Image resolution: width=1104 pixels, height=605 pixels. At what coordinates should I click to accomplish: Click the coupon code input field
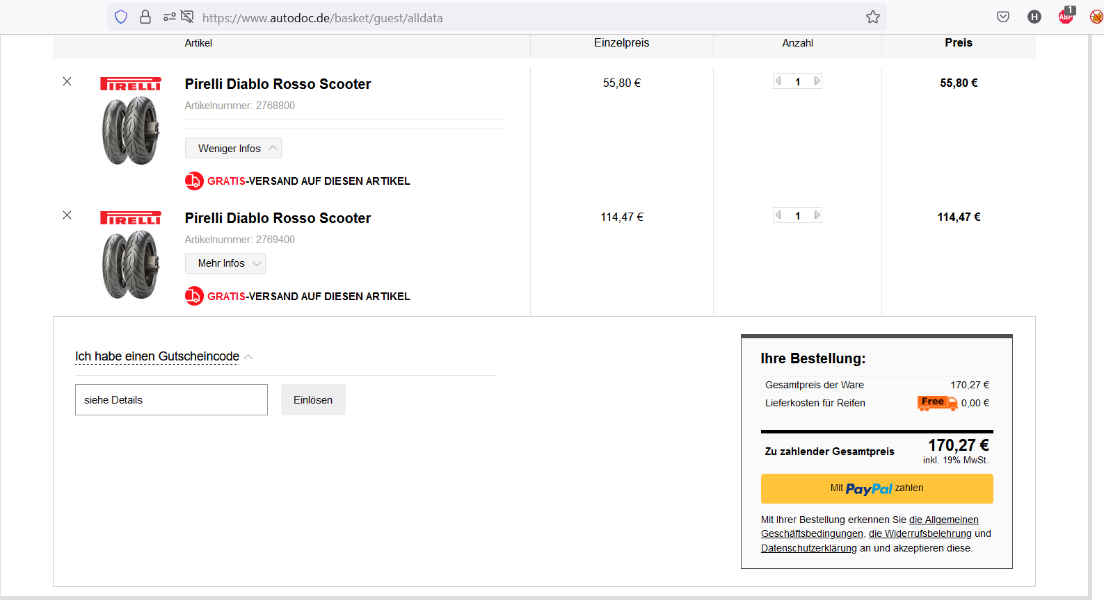[x=171, y=400]
